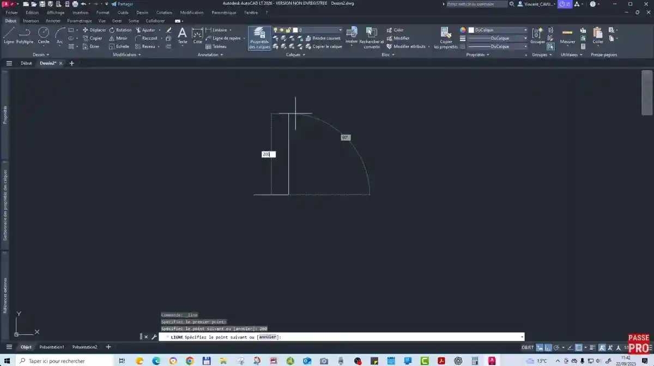Image resolution: width=654 pixels, height=366 pixels.
Task: Toggle lineweight display in status bar
Action: point(591,347)
